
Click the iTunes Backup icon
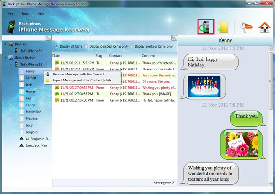(x=11, y=58)
